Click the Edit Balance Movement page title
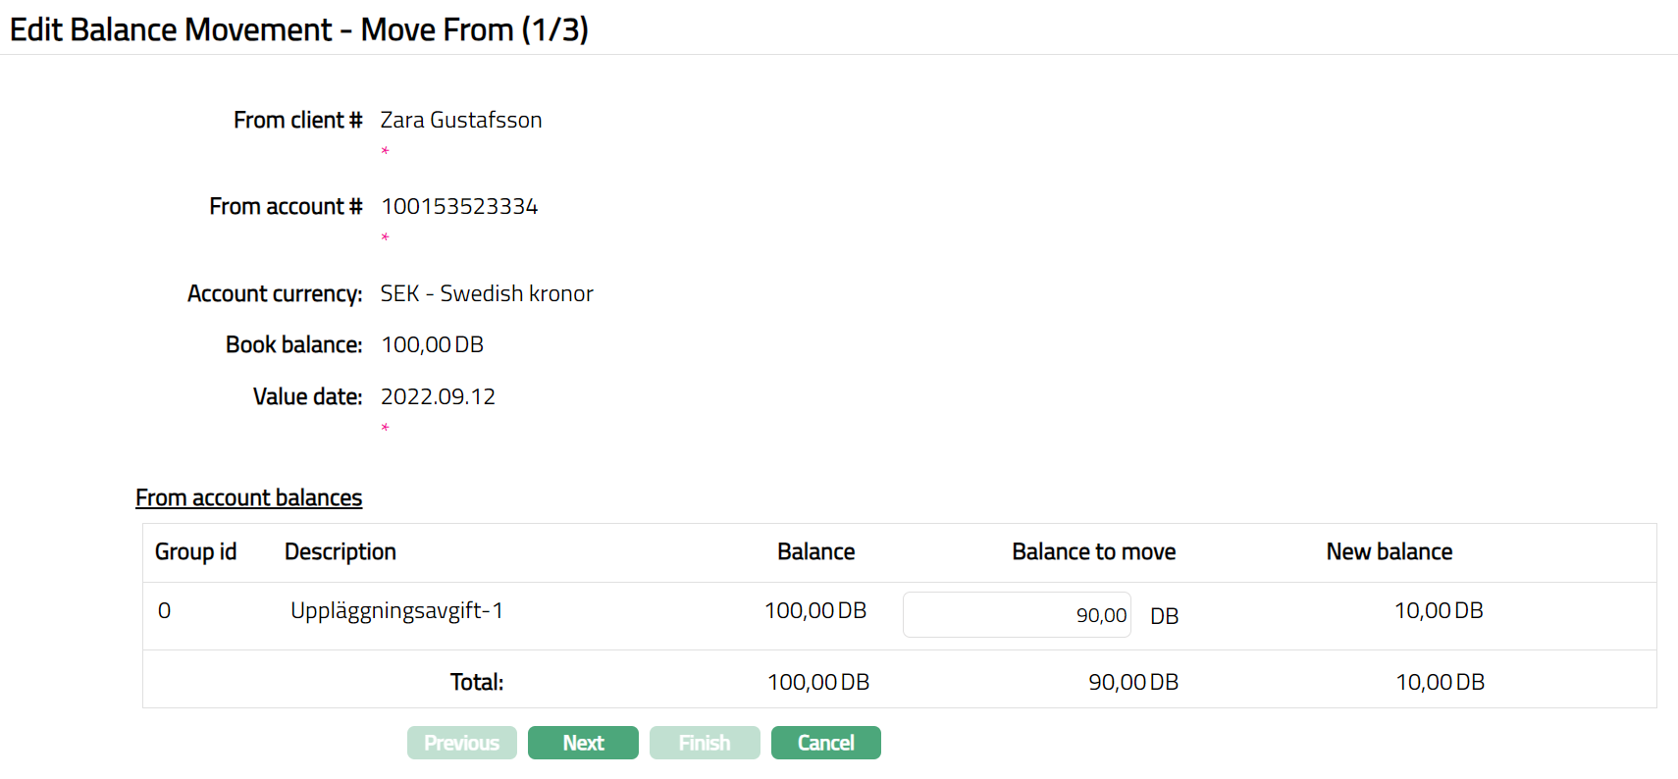Screen dimensions: 1678x779 click(298, 29)
